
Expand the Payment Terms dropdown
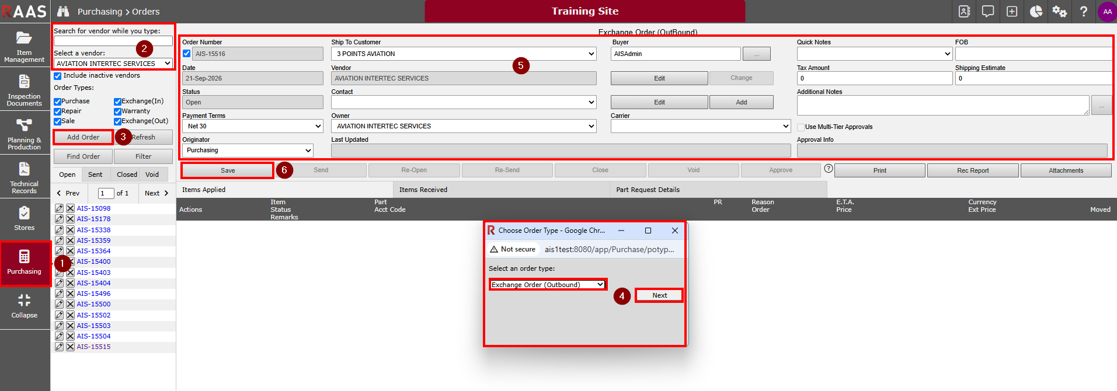coord(252,126)
